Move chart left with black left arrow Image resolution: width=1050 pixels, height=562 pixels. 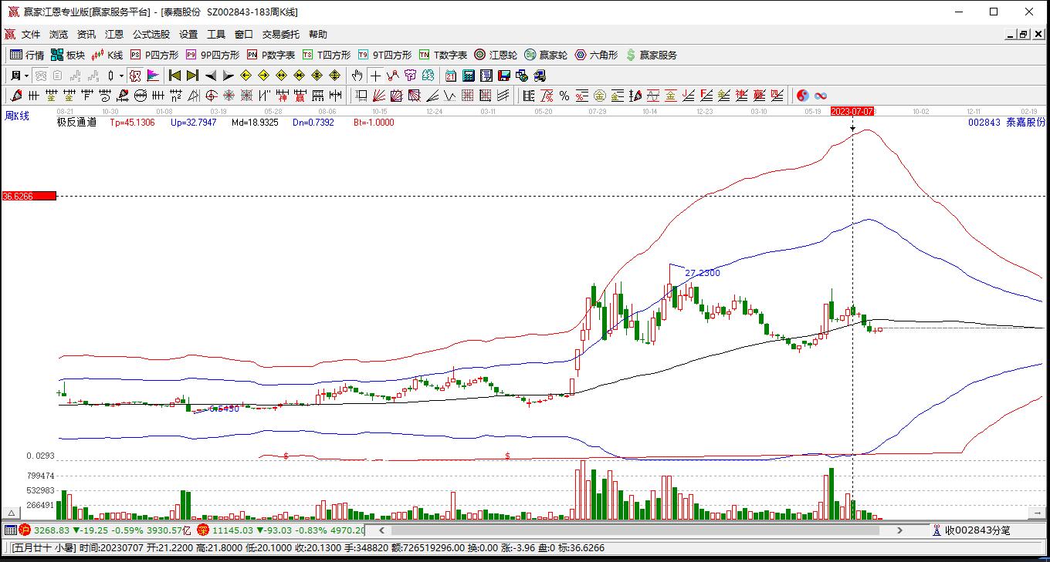click(x=210, y=76)
